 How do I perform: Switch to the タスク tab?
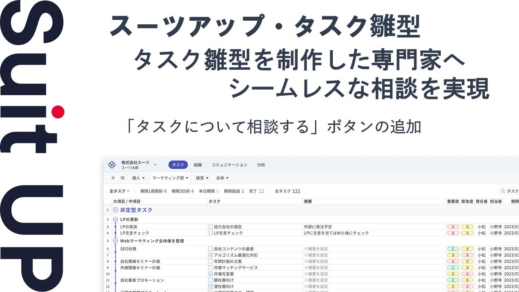178,165
